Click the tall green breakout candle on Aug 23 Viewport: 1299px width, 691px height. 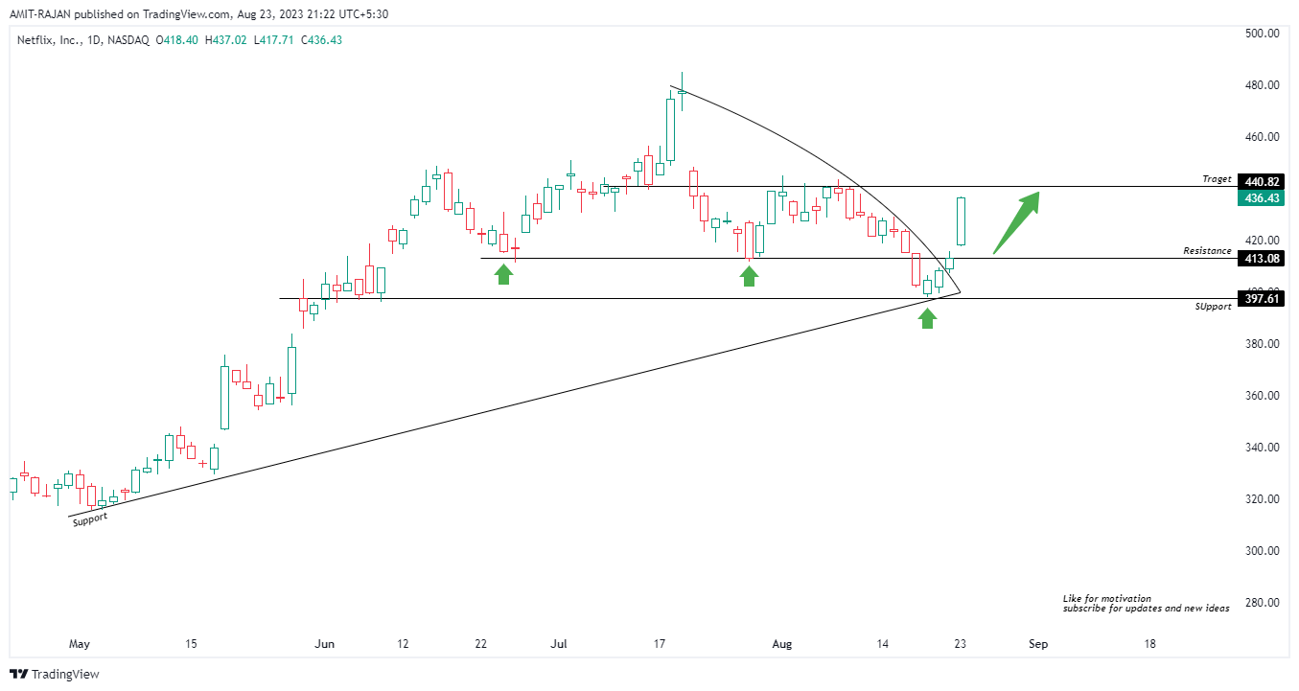pyautogui.click(x=960, y=221)
